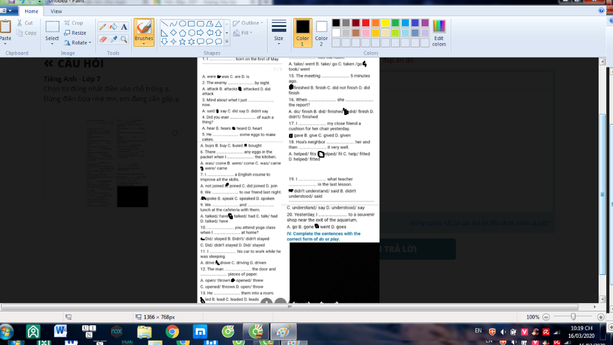Click the volume speaker tray icon
Screen dimensions: 613x345
click(x=503, y=332)
